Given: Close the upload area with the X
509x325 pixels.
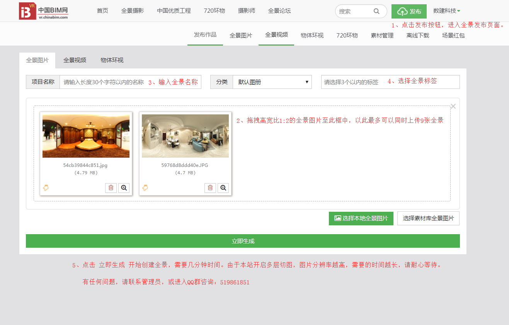Looking at the screenshot, I should click(453, 106).
